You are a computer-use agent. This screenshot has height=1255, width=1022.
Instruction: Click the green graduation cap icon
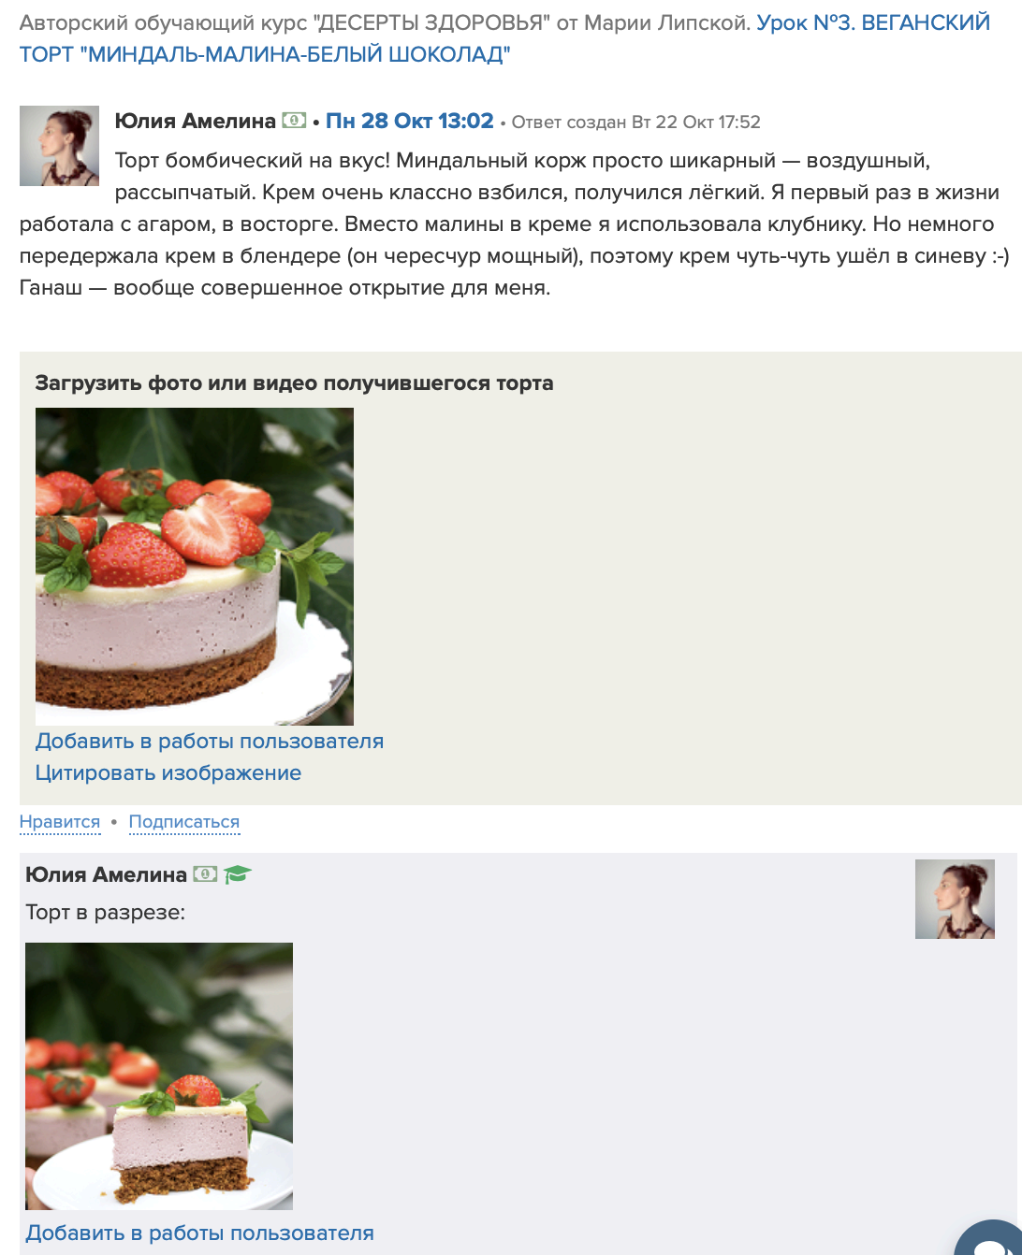237,874
